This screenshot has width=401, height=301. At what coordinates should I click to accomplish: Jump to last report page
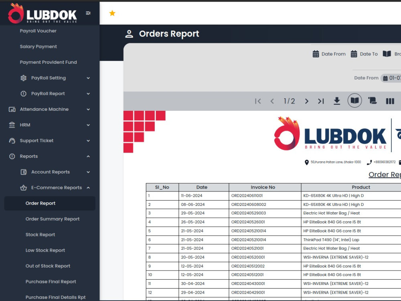pos(321,101)
